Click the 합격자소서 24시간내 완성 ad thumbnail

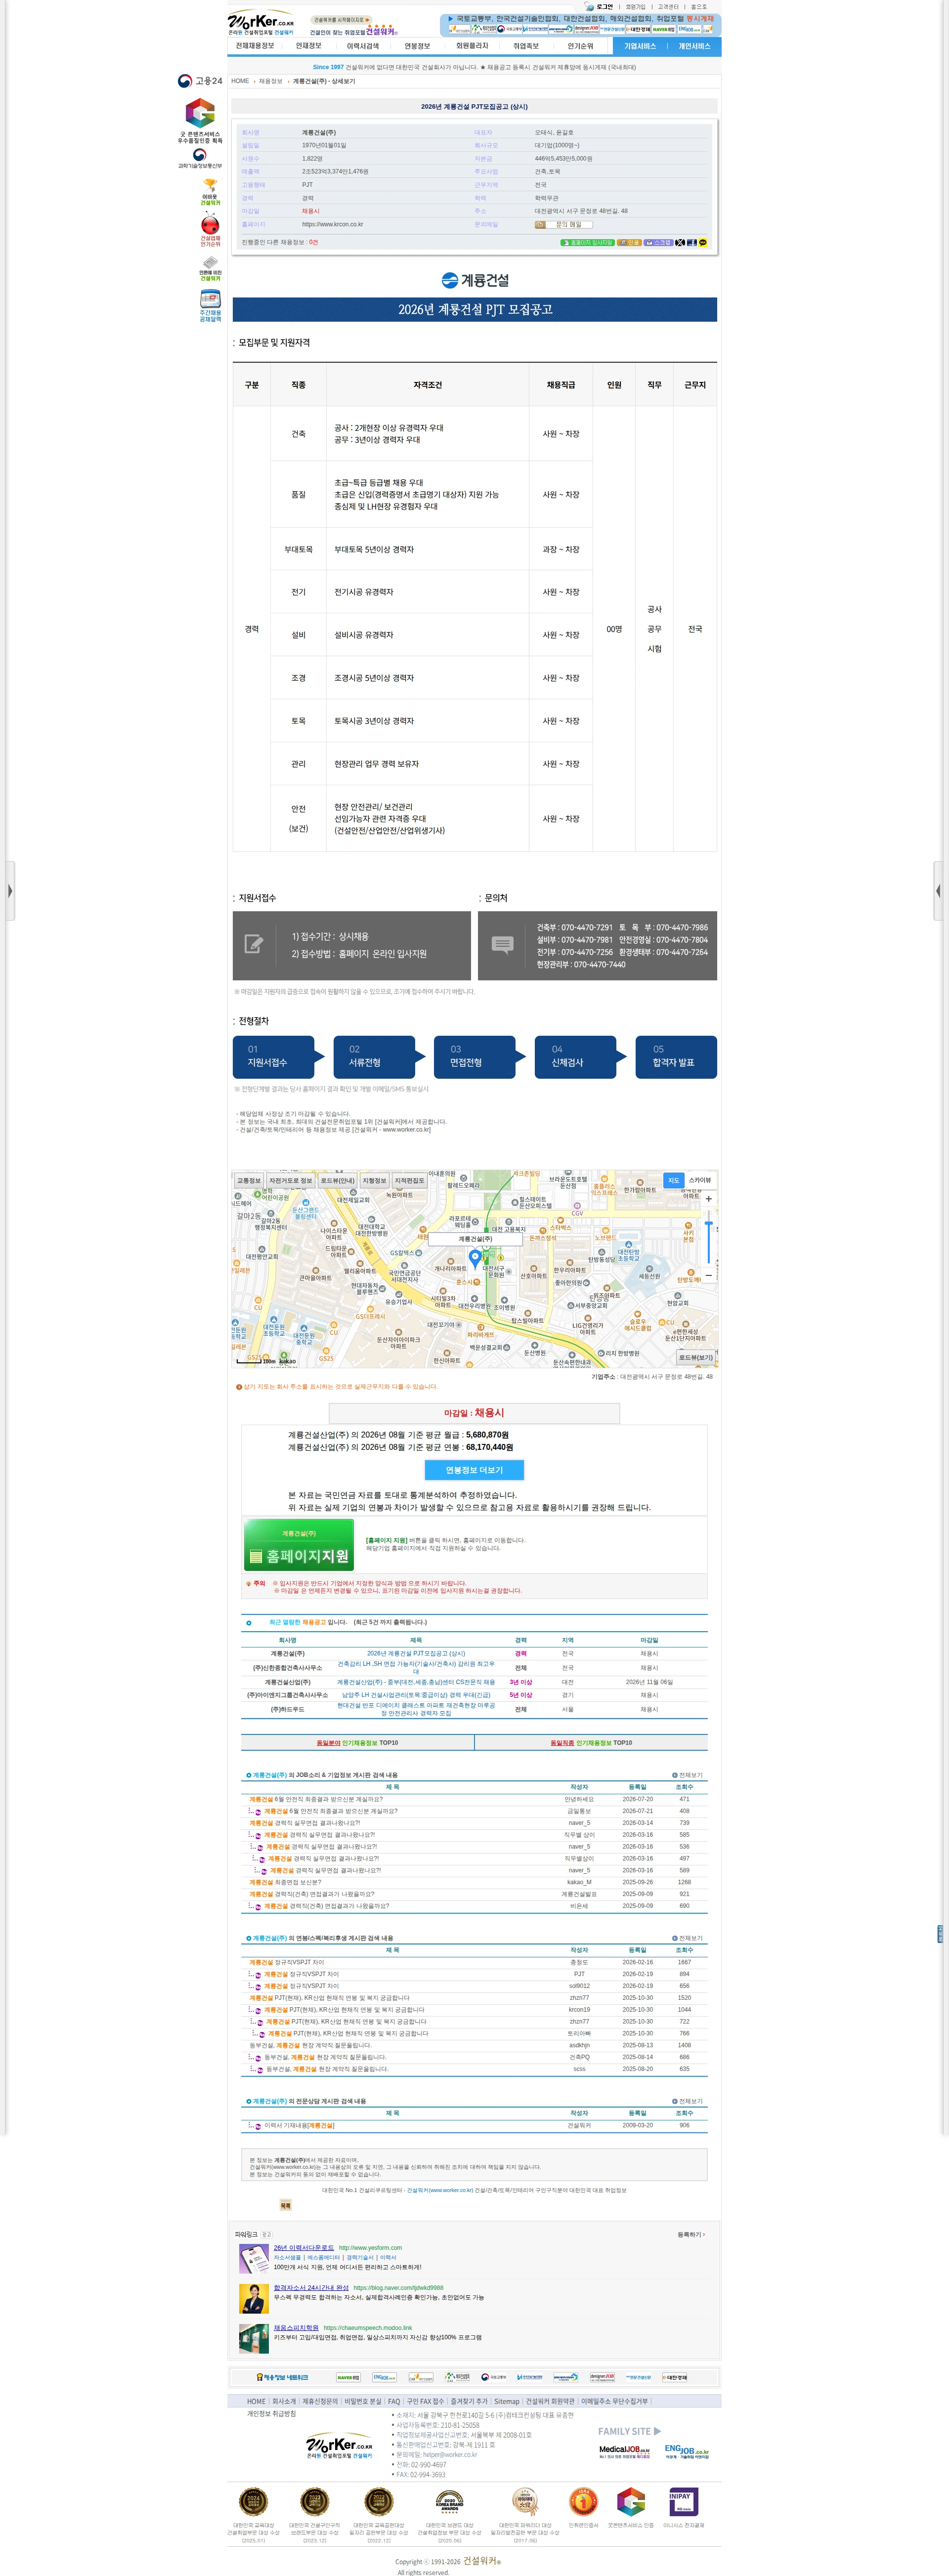pyautogui.click(x=254, y=2298)
